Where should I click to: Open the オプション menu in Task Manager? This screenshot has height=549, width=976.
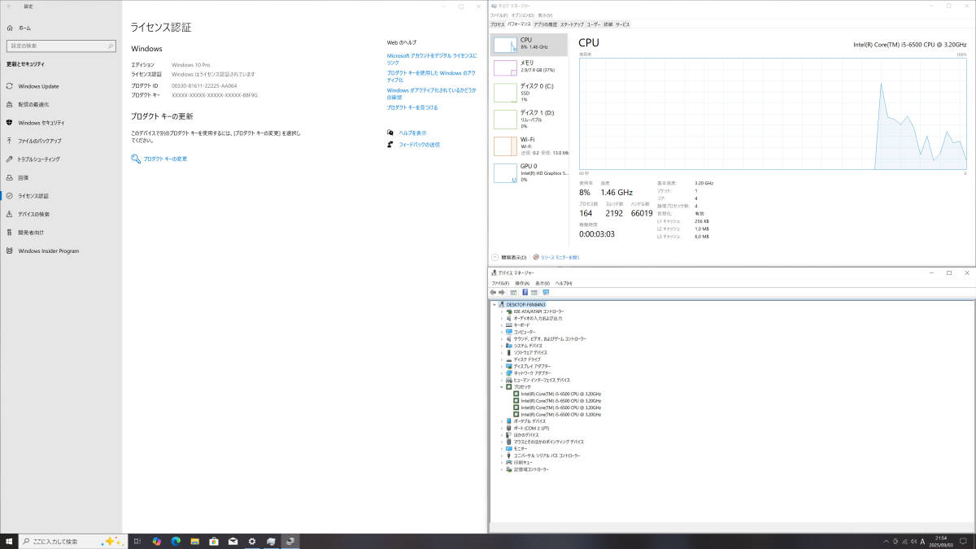(522, 15)
